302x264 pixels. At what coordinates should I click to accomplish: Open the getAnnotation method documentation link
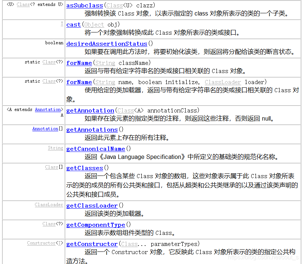(x=90, y=110)
